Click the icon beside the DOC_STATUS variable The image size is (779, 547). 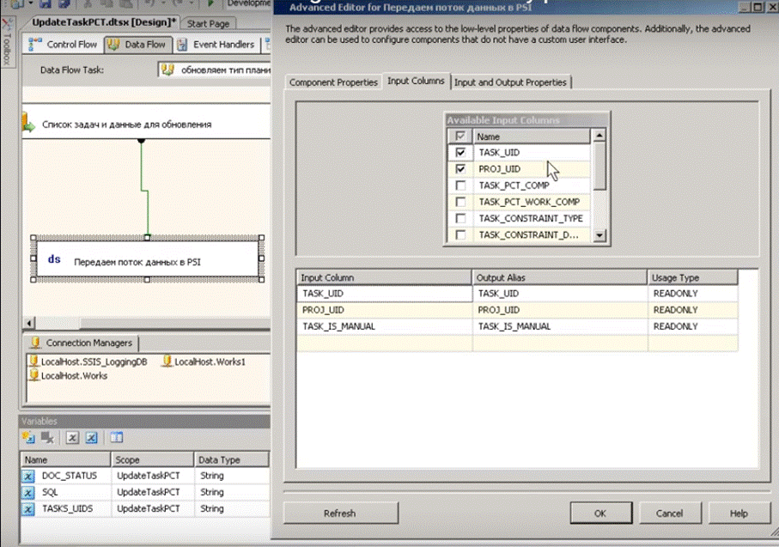28,476
